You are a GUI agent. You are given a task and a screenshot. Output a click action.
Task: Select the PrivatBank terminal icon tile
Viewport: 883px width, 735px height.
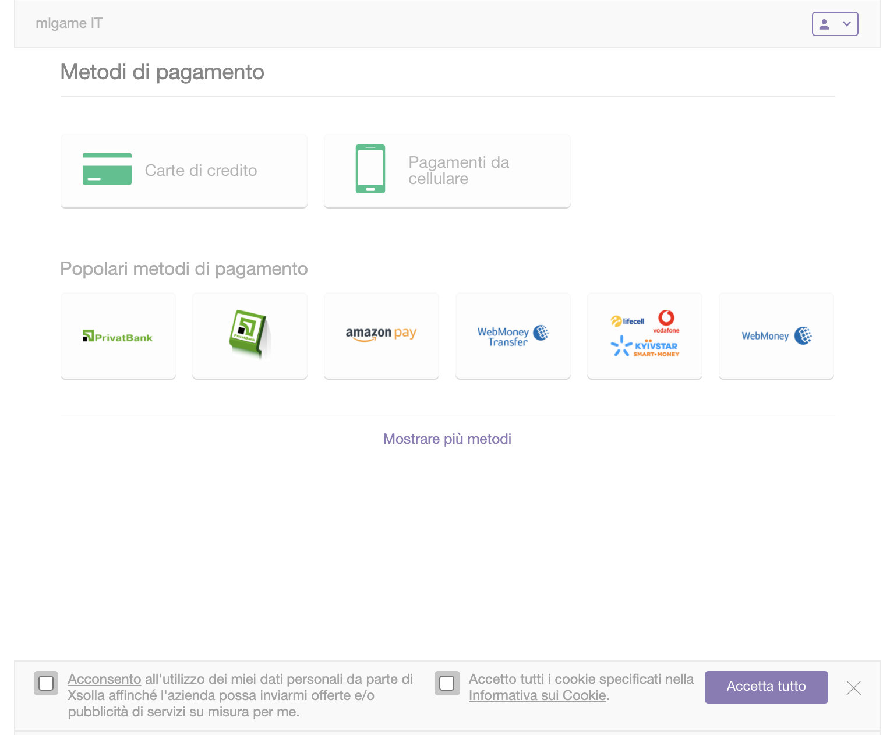250,336
